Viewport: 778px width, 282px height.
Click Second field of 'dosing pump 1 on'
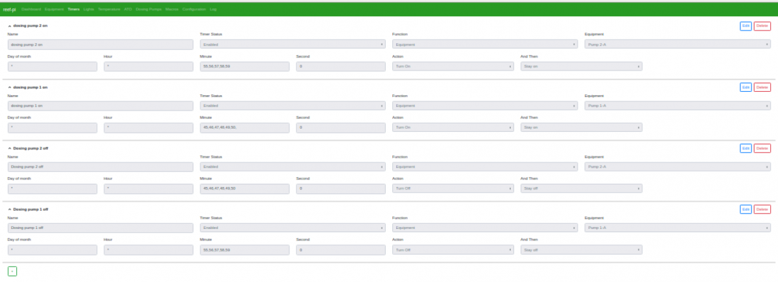click(341, 127)
